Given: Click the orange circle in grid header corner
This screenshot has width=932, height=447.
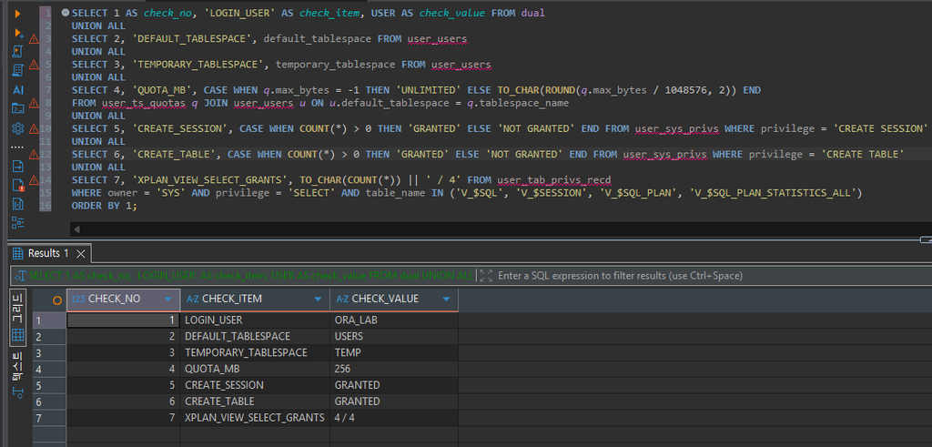Looking at the screenshot, I should 57,300.
